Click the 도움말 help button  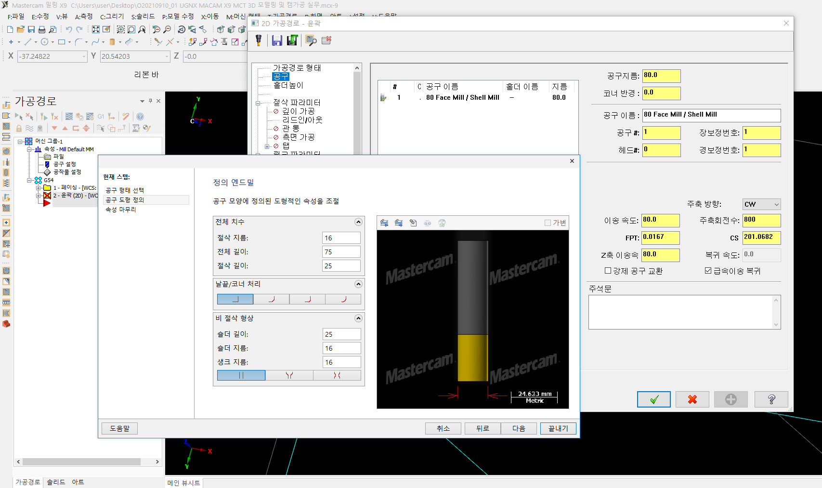(x=119, y=428)
